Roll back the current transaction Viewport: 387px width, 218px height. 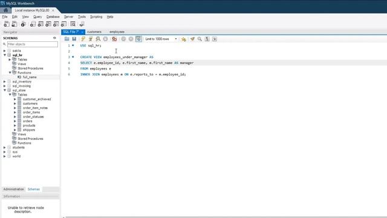point(131,39)
